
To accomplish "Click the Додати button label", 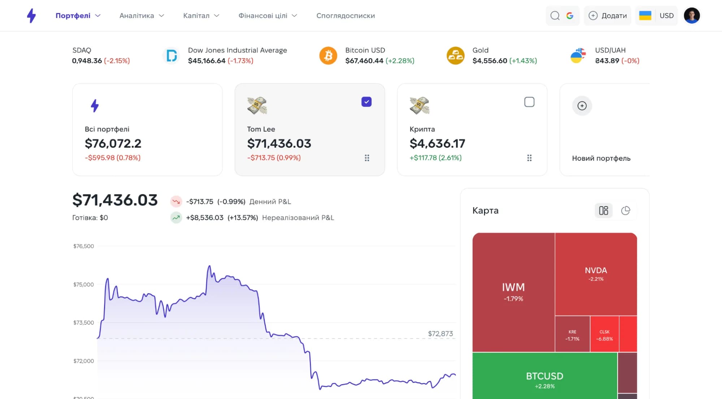I will click(x=614, y=16).
